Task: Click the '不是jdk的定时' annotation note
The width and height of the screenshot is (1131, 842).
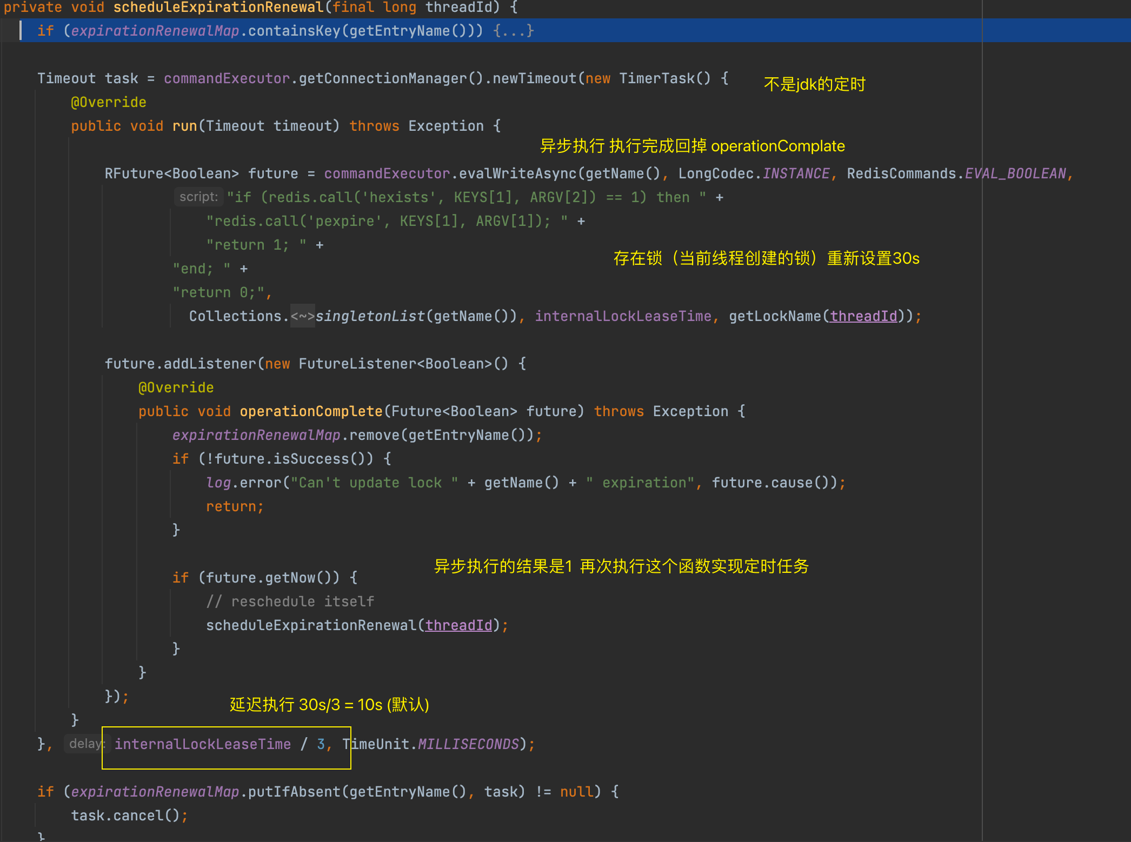Action: [814, 84]
